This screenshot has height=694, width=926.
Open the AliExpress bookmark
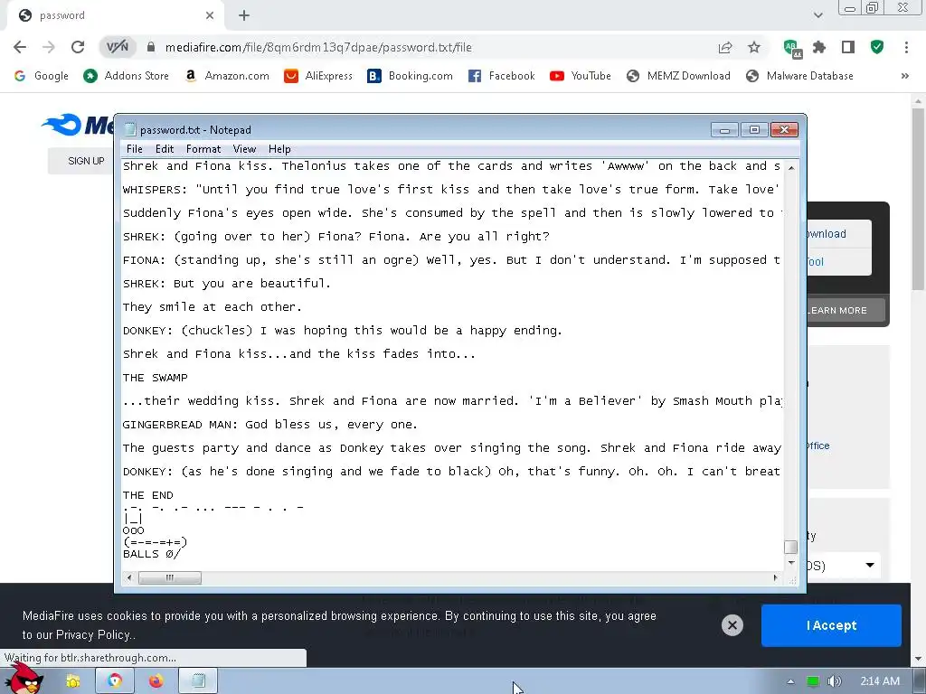318,76
